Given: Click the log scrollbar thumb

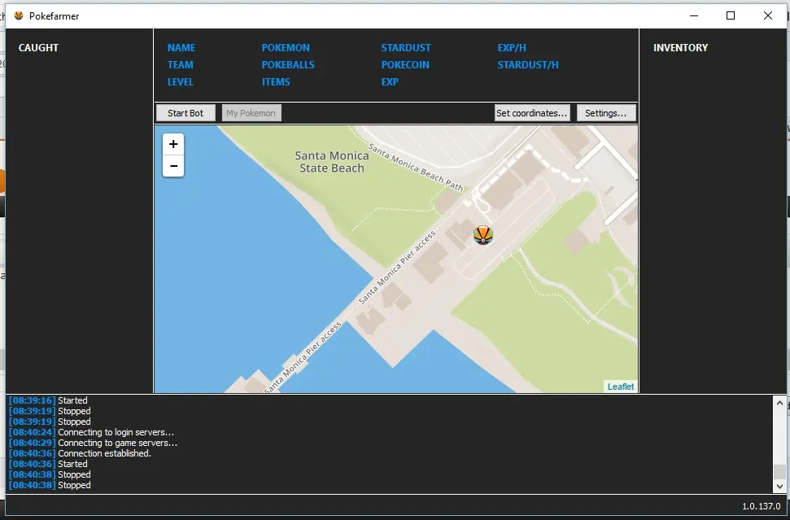Looking at the screenshot, I should click(780, 472).
